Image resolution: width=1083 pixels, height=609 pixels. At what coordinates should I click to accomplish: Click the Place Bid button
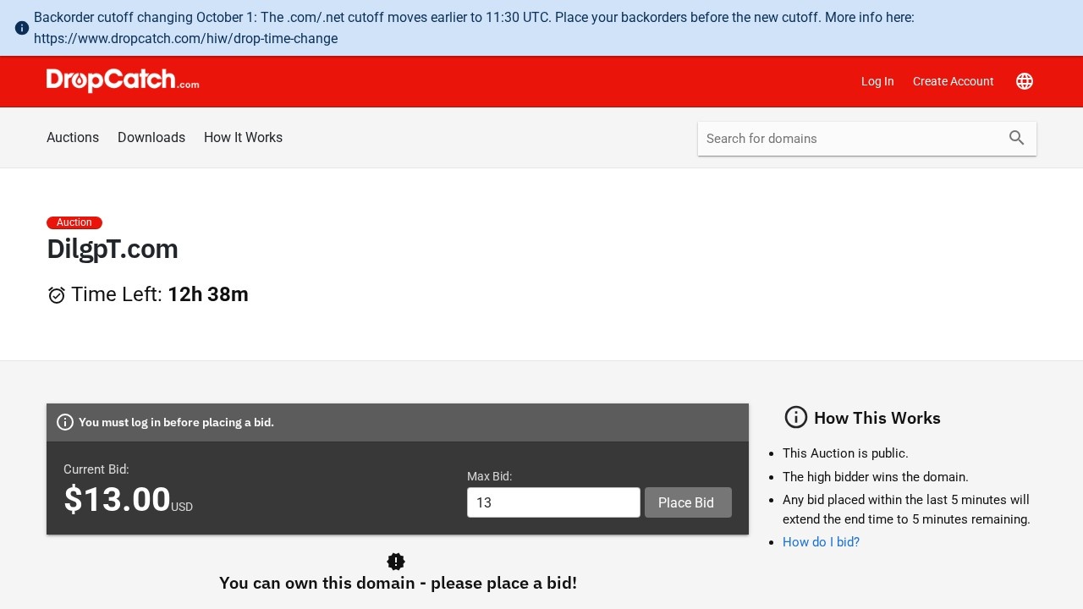coord(688,502)
